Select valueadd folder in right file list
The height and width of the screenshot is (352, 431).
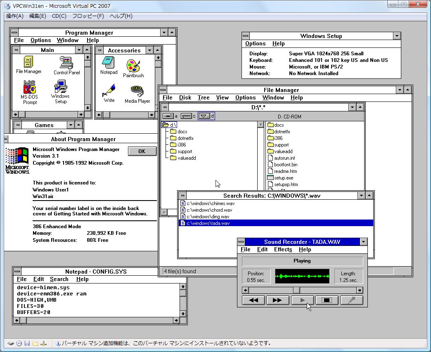pos(280,151)
